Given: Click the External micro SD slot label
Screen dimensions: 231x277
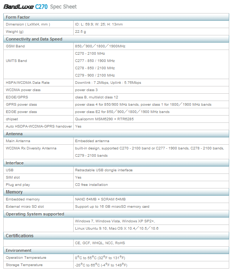Looking at the screenshot, I should click(x=25, y=207).
